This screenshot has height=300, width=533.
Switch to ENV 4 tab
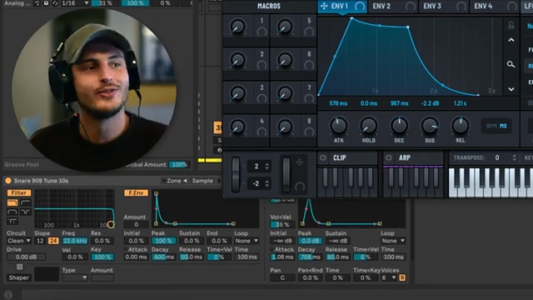[x=495, y=7]
